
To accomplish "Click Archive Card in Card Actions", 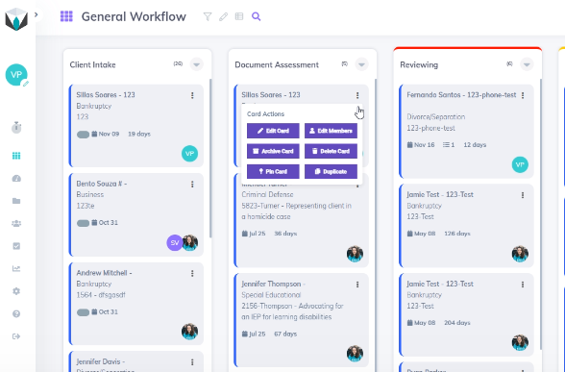I will tap(273, 152).
